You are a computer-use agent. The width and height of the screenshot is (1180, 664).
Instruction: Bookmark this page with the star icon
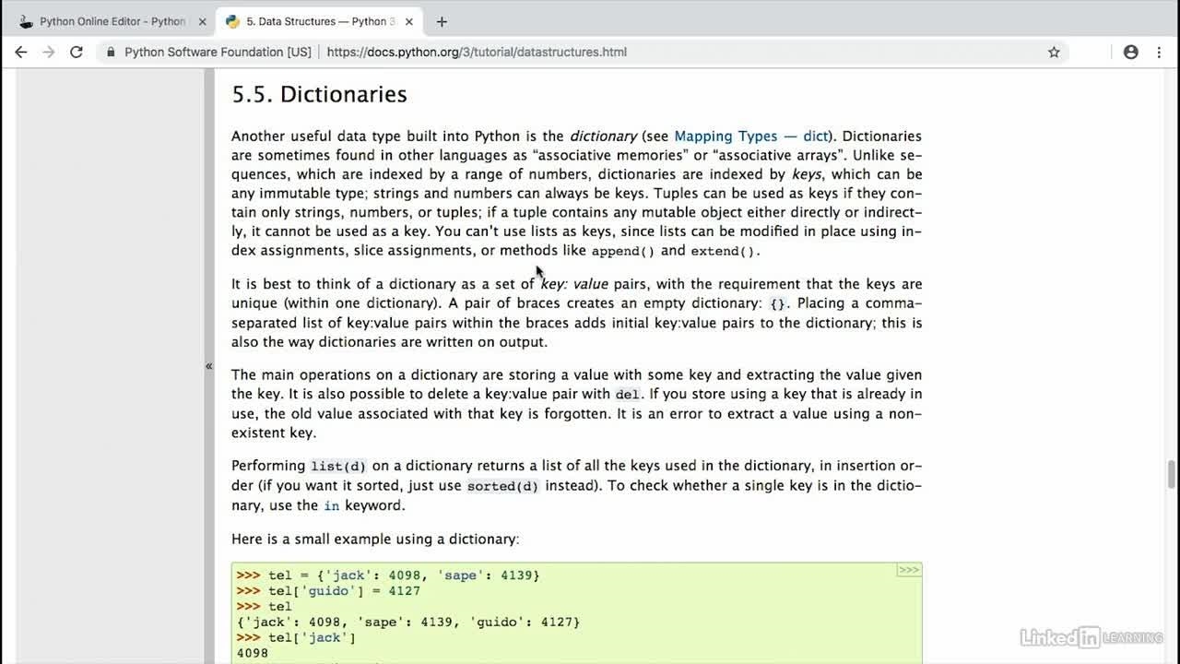(x=1054, y=53)
